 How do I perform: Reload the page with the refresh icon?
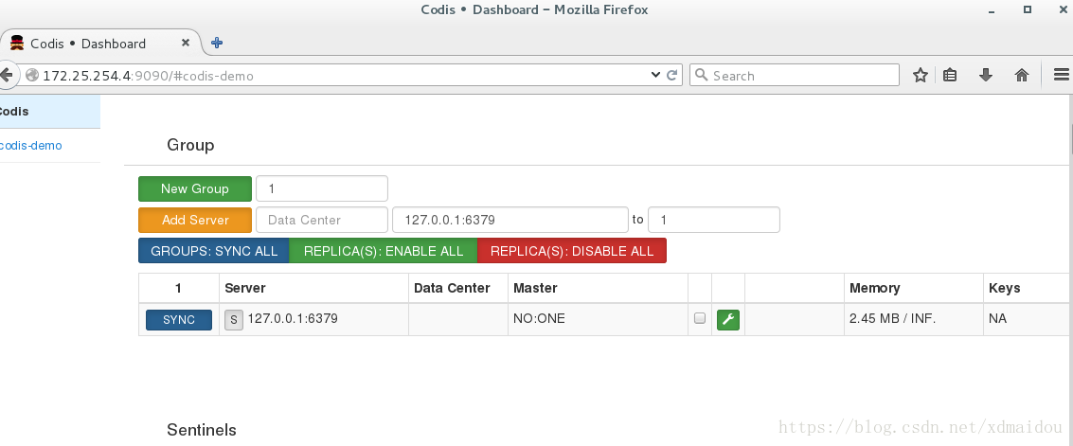pyautogui.click(x=672, y=75)
